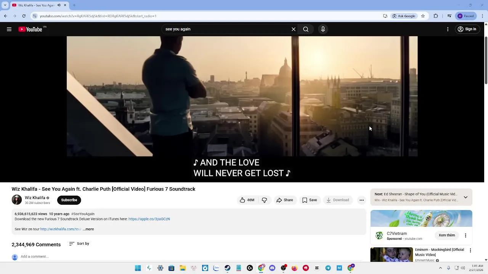Viewport: 488px width, 274px height.
Task: Open Telegram from the taskbar
Action: [x=328, y=268]
